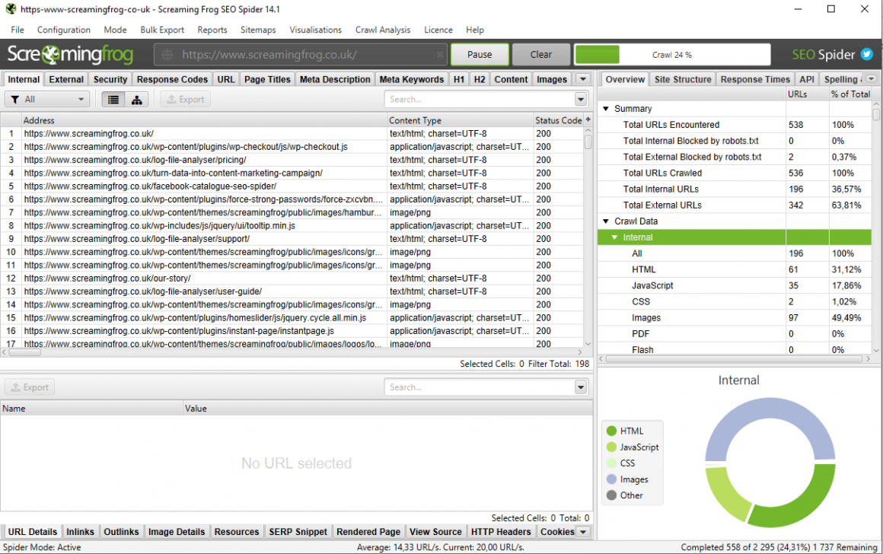This screenshot has width=883, height=554.
Task: Collapse the Summary section
Action: [606, 109]
